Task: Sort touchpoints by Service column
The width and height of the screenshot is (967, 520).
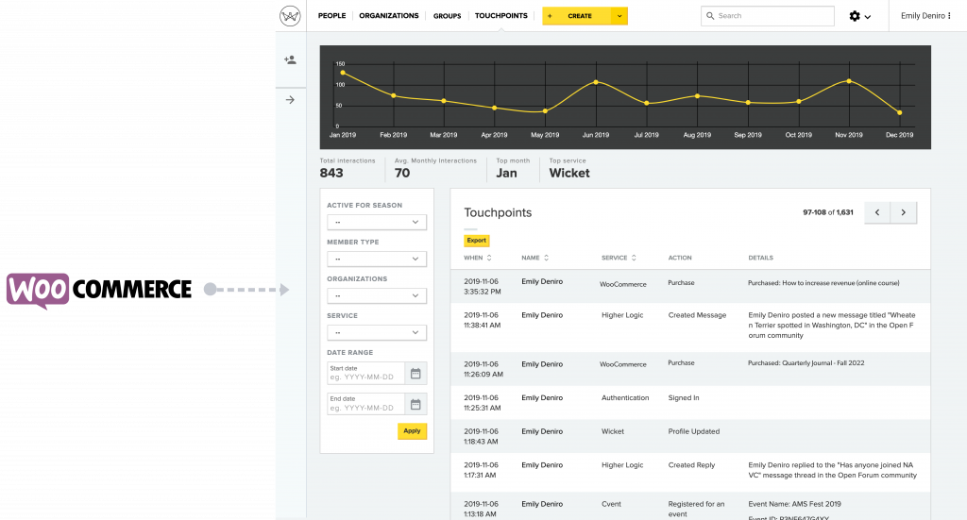Action: coord(619,258)
